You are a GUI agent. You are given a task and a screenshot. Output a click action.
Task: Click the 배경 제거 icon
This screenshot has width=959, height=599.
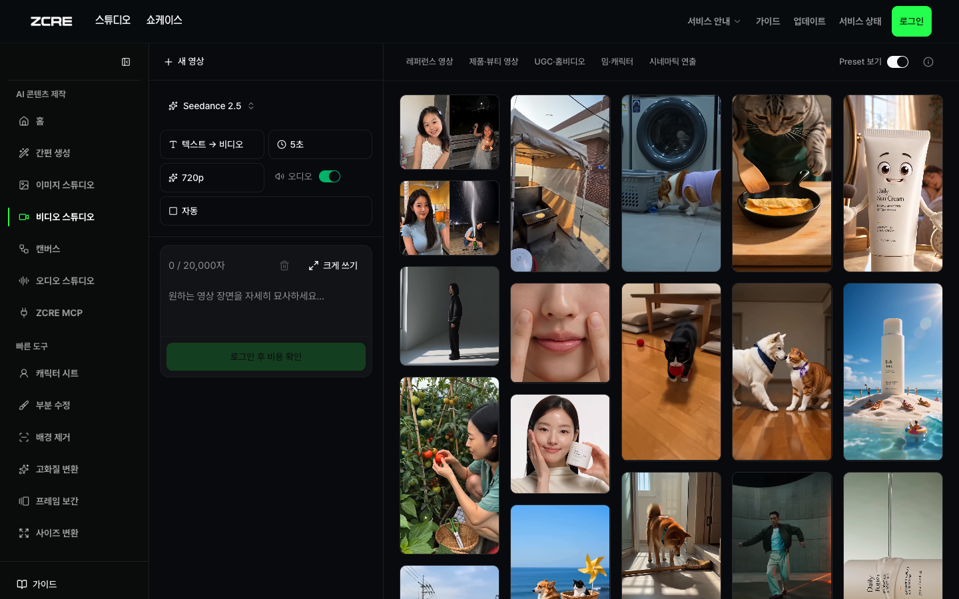click(24, 437)
